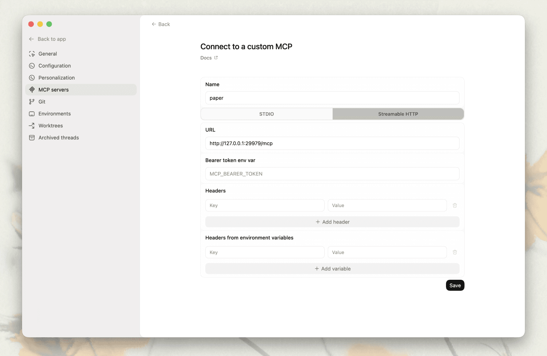Delete the Headers row via trash icon
The height and width of the screenshot is (356, 547).
pos(455,205)
